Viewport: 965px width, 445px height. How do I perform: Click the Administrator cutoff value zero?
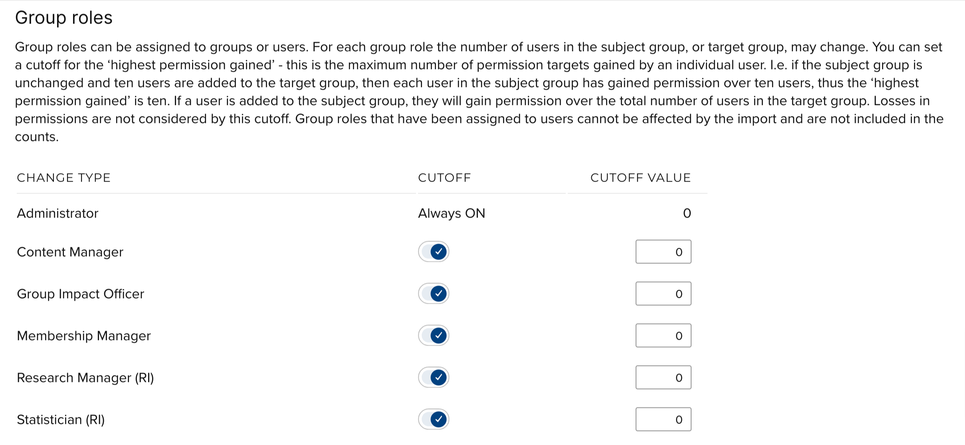coord(687,214)
